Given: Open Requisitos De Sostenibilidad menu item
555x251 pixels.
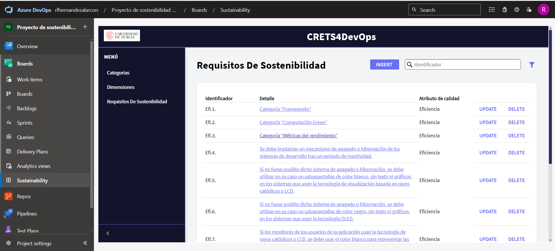Looking at the screenshot, I should tap(137, 102).
